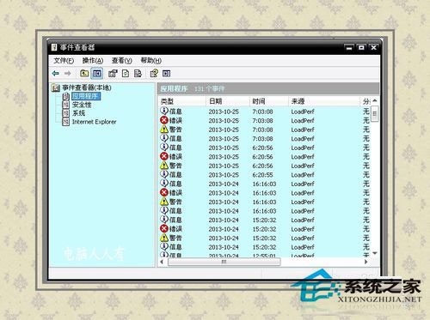
Task: Click the 信息 icon at 6:20:55
Action: [x=164, y=174]
